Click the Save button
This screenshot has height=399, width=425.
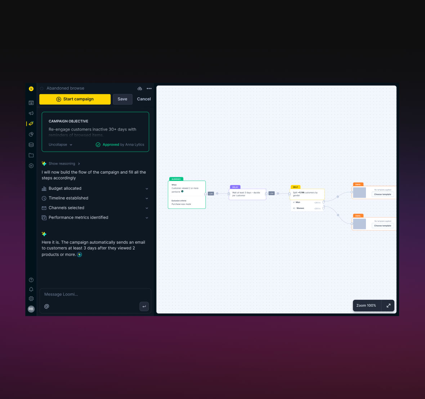[122, 99]
